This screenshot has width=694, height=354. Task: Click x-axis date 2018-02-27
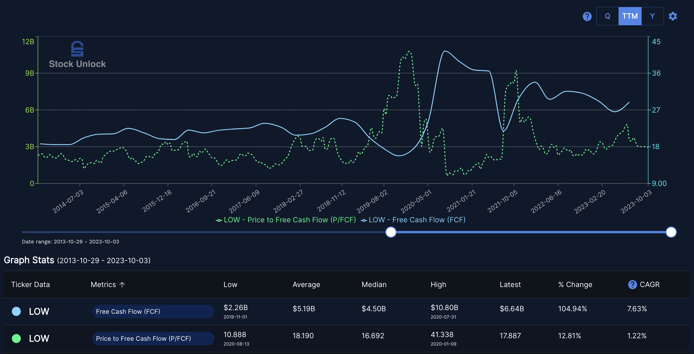(x=288, y=201)
